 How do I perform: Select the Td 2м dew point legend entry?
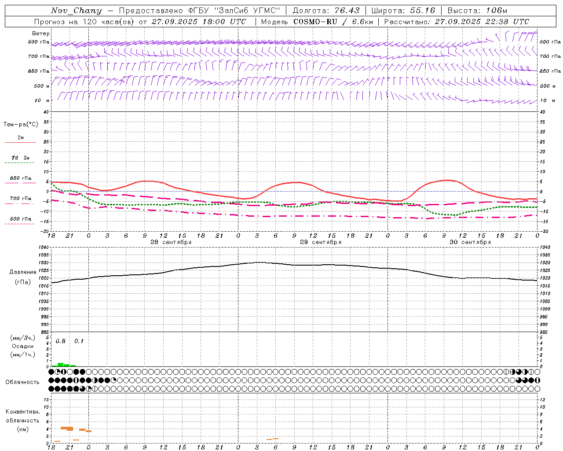click(20, 158)
